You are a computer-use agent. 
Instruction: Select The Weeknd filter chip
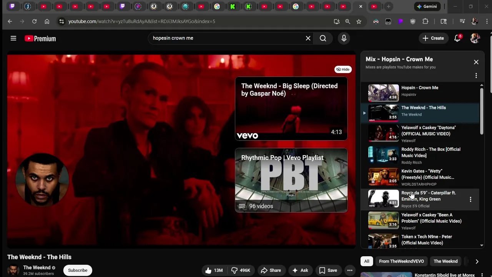coord(445,261)
